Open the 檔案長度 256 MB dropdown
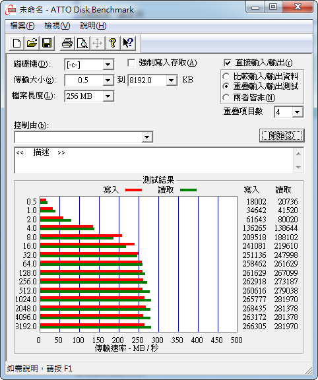 click(x=108, y=96)
